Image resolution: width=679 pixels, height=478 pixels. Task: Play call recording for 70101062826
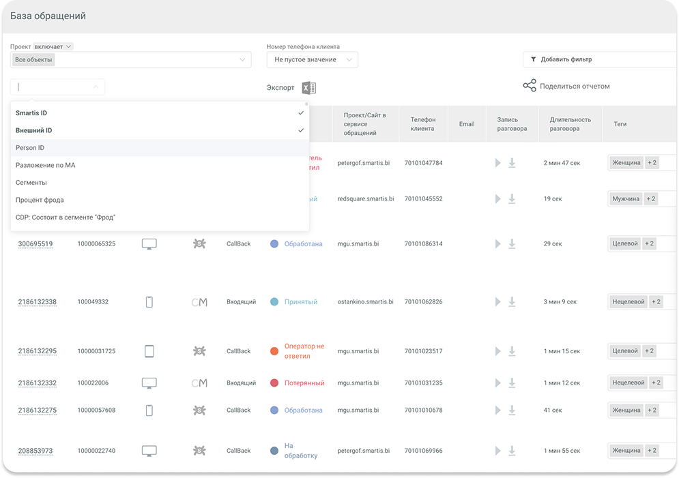[x=497, y=302]
